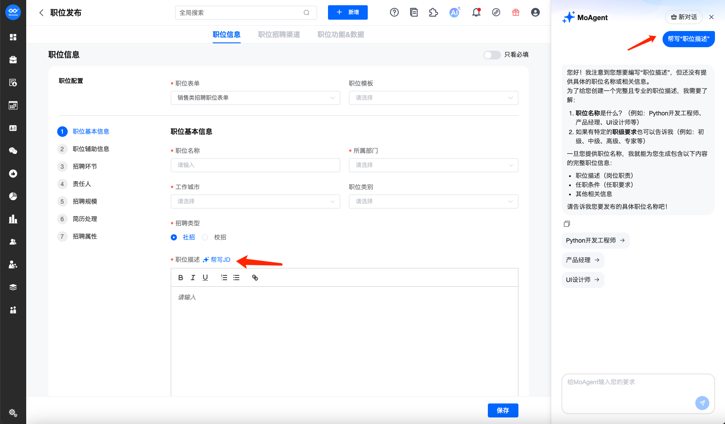
Task: Open the briefcase jobs icon in sidebar
Action: click(x=13, y=60)
